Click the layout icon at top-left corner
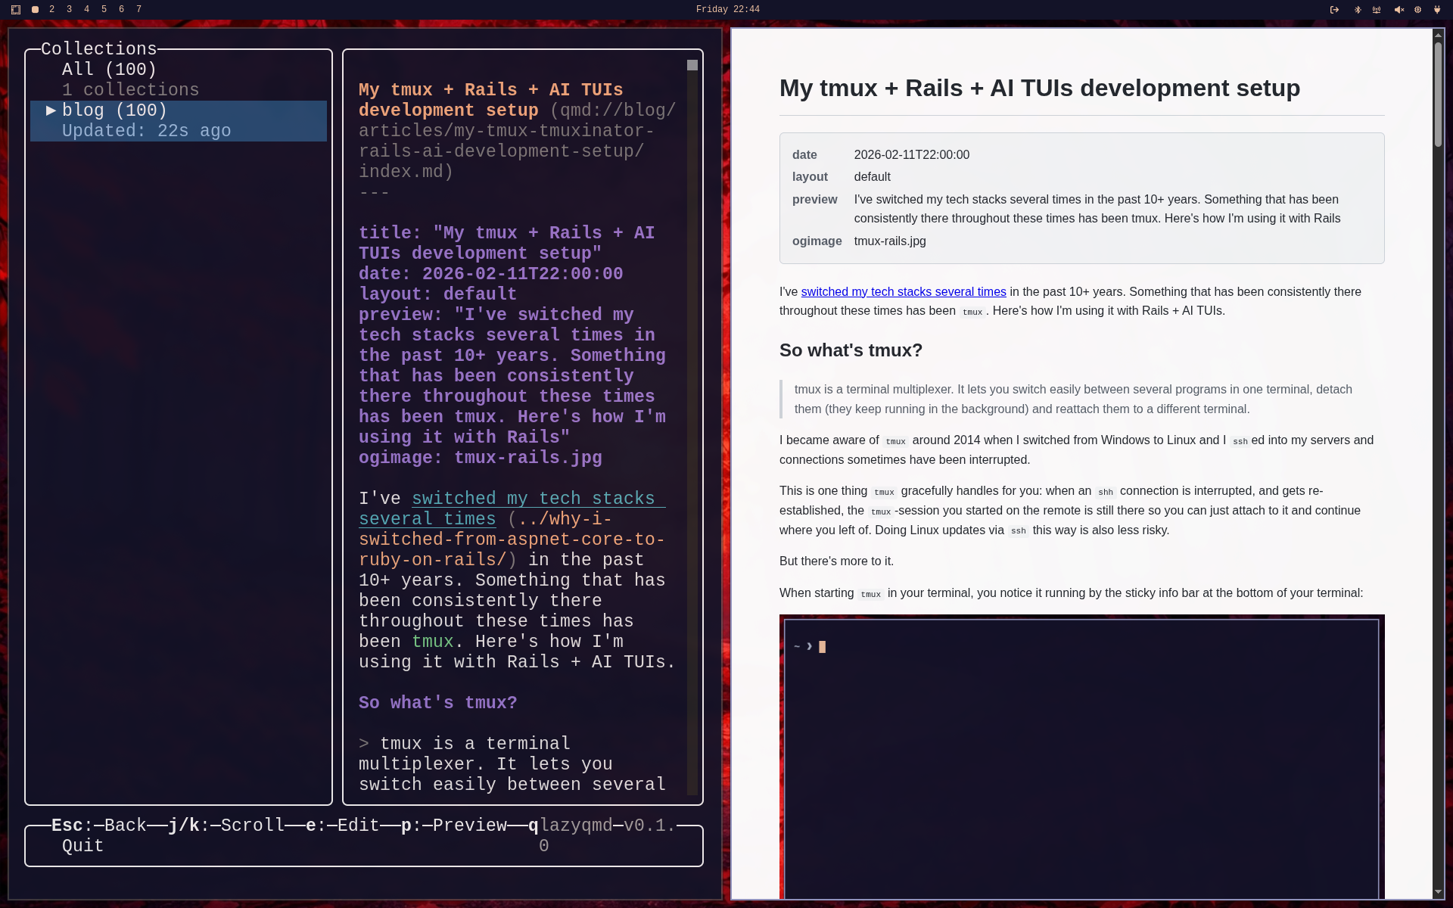 16,10
